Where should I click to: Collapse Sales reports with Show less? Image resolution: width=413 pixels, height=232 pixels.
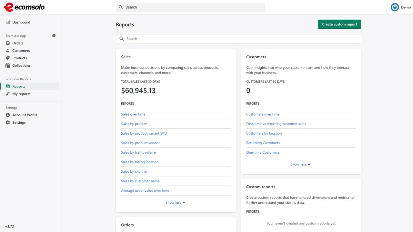[175, 202]
